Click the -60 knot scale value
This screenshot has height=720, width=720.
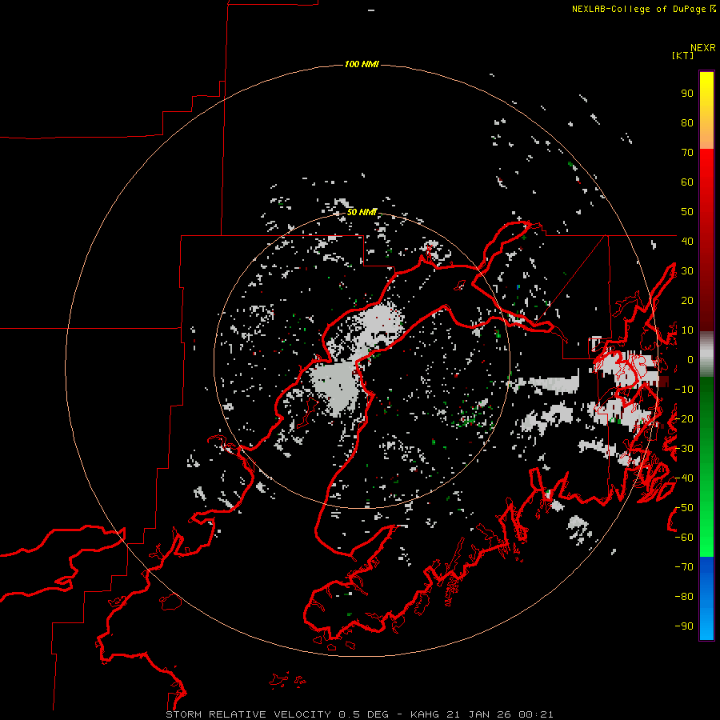click(684, 538)
